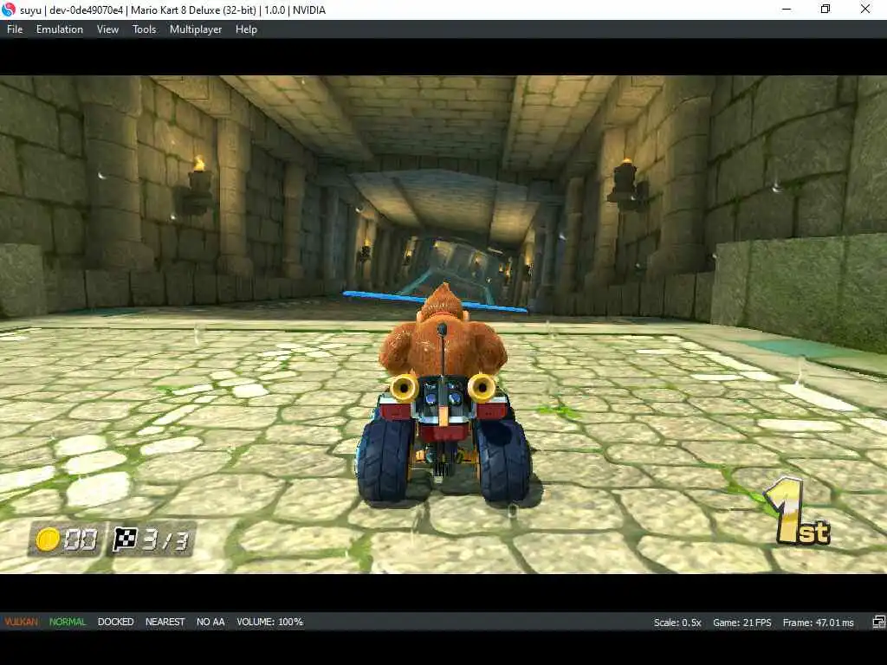Open the Multiplayer menu

pyautogui.click(x=196, y=29)
